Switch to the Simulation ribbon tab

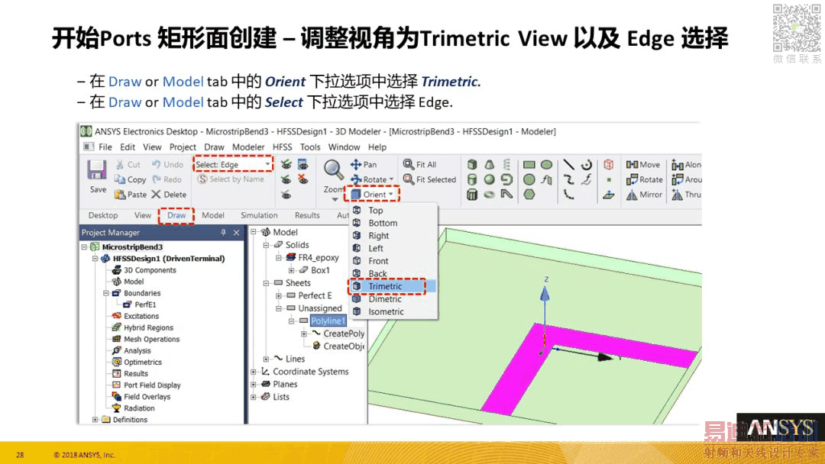pyautogui.click(x=259, y=215)
